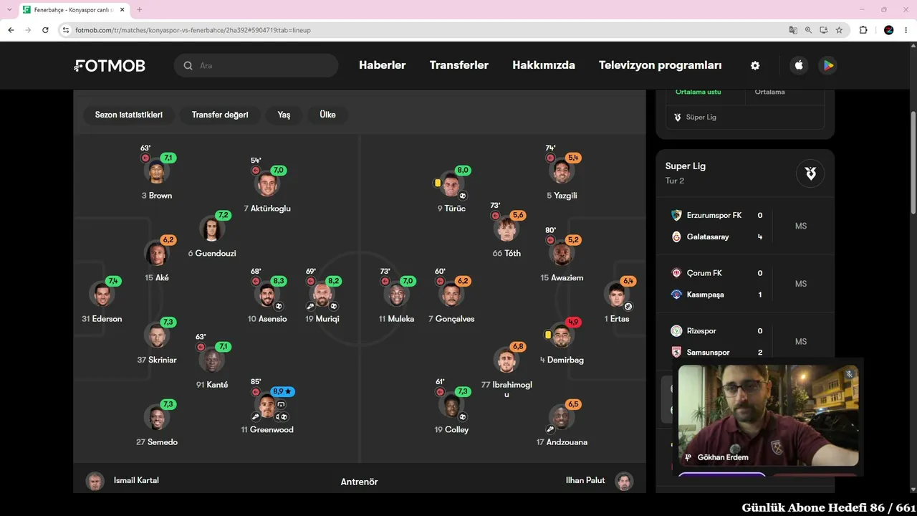Open the settings gear icon
The width and height of the screenshot is (917, 516).
[755, 65]
